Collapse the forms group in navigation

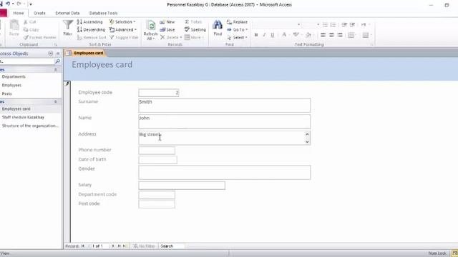pos(56,101)
